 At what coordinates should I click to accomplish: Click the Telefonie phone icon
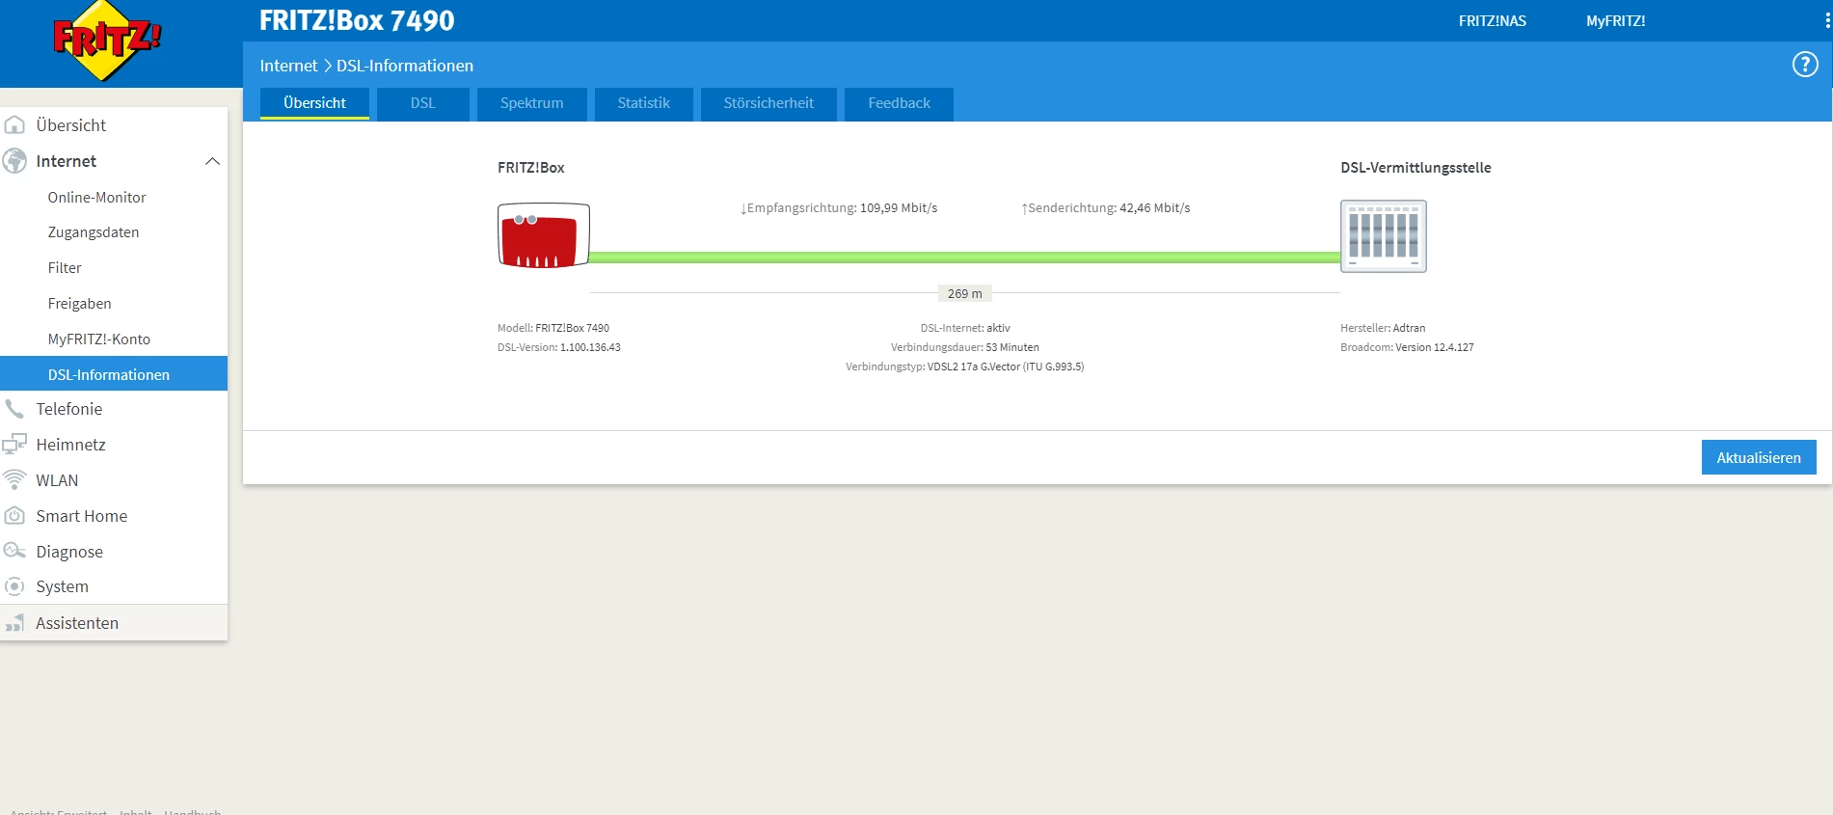(14, 409)
